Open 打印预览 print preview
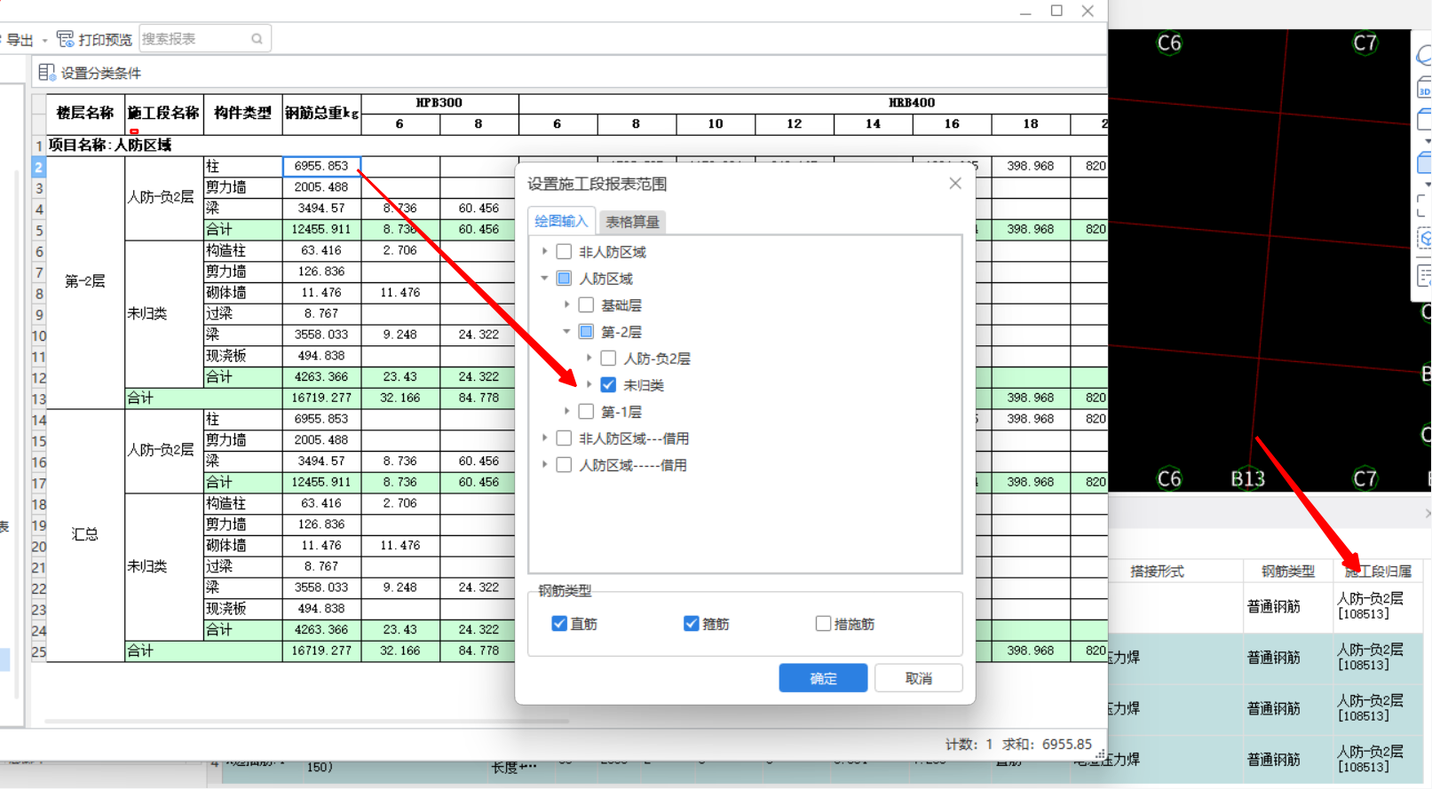1432x789 pixels. pyautogui.click(x=94, y=39)
